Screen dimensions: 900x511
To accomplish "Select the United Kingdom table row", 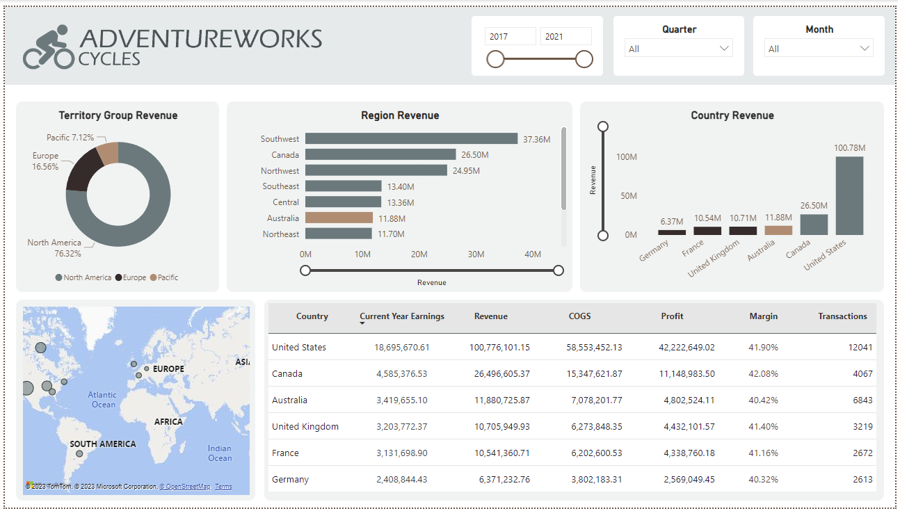I will pyautogui.click(x=572, y=426).
